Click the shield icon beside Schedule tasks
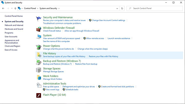The width and height of the screenshot is (185, 104). (64, 90)
